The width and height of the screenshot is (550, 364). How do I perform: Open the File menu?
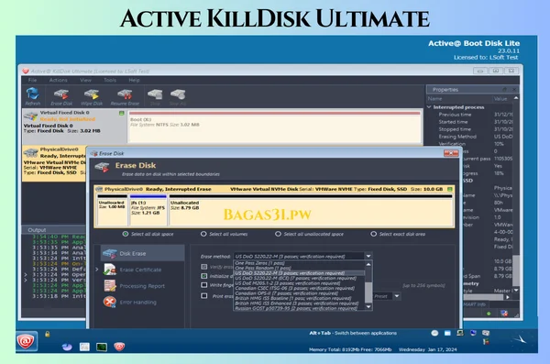tap(32, 80)
